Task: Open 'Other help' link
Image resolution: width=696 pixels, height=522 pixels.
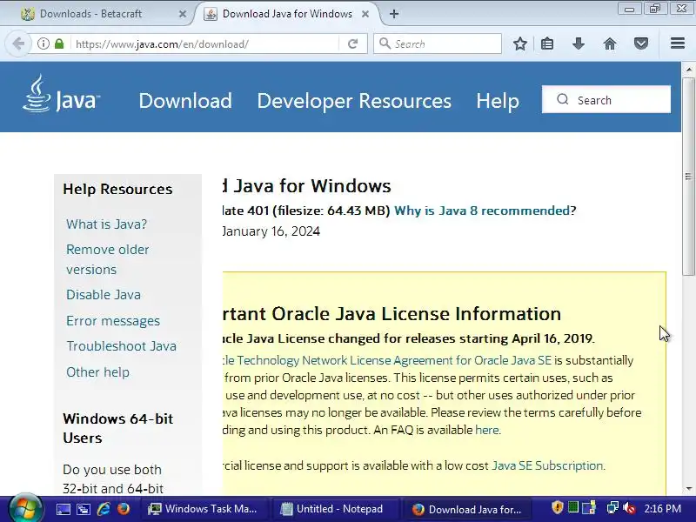Action: click(x=98, y=372)
